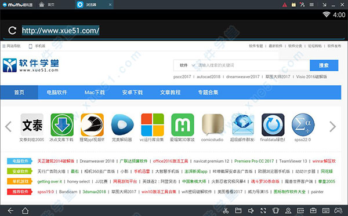
Task: Open the yellow gift box icon
Action: coord(293,5)
